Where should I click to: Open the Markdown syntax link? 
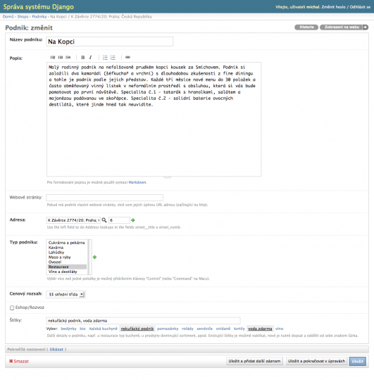point(137,182)
